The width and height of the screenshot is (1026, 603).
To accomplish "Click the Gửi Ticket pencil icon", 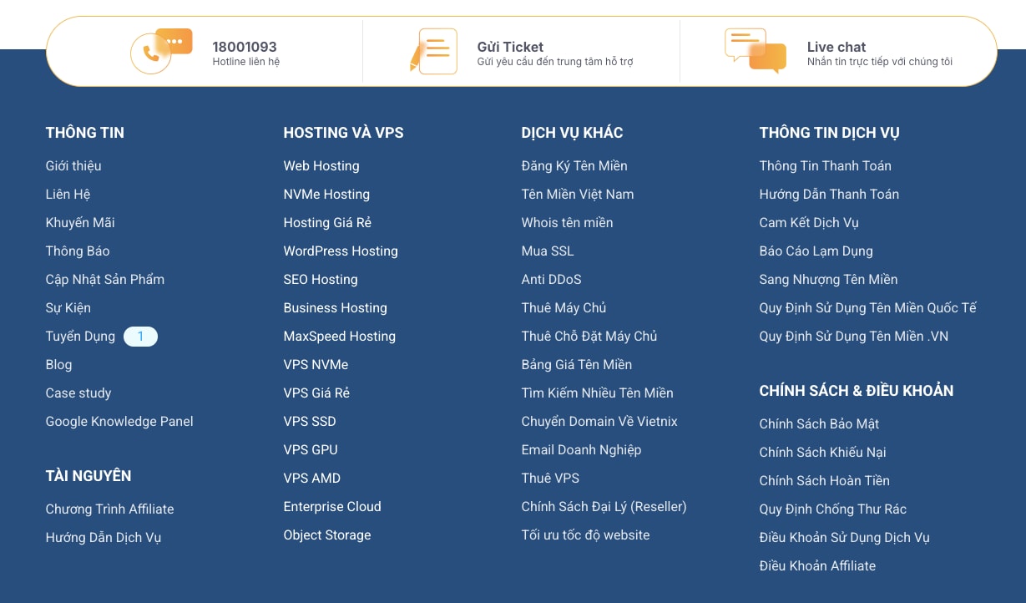I will click(x=433, y=51).
